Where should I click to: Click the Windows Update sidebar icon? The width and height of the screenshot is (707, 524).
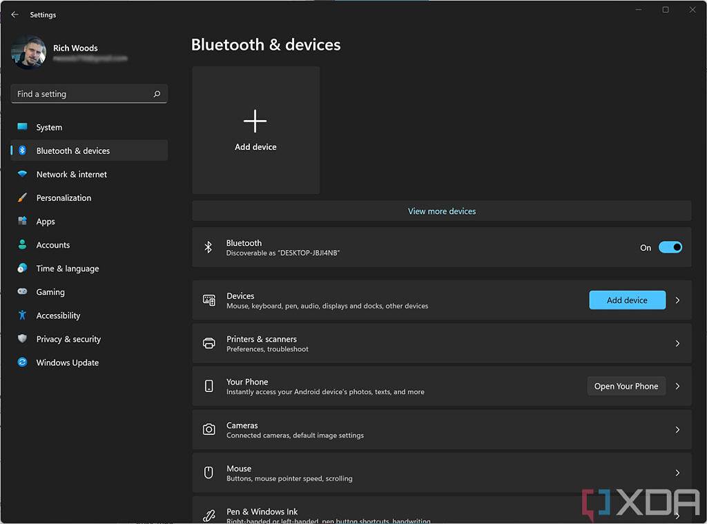[x=22, y=362]
